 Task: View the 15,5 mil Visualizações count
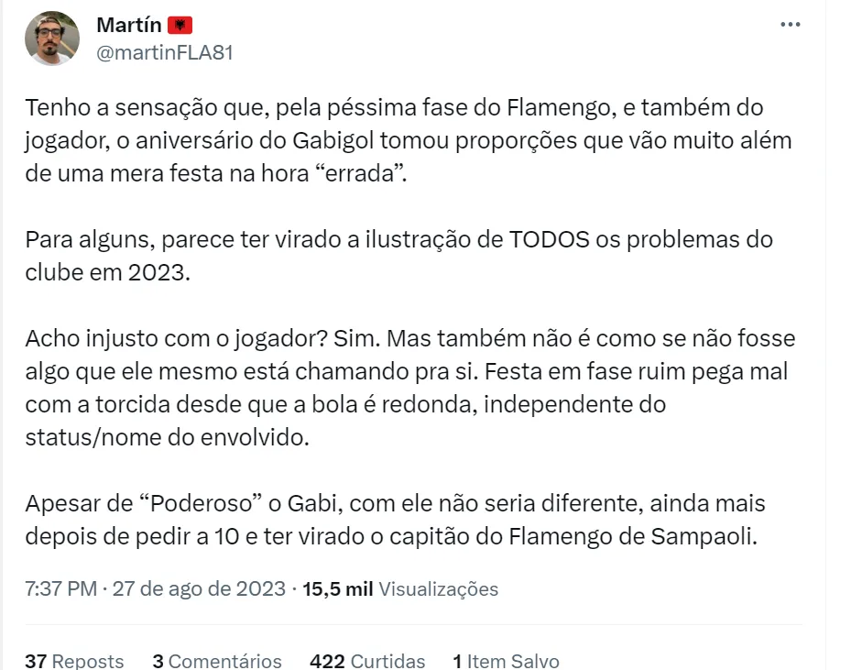[x=400, y=588]
